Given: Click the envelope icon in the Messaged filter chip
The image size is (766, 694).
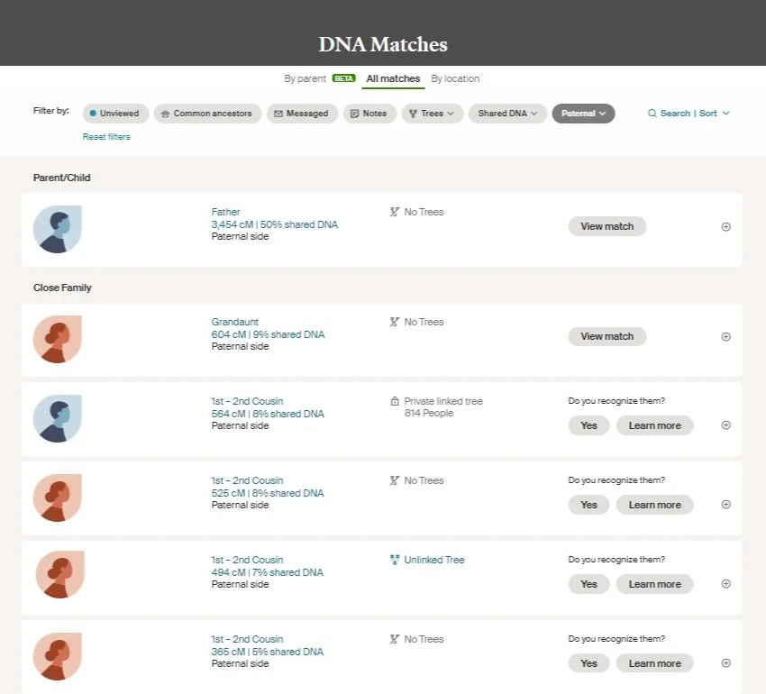Looking at the screenshot, I should [x=279, y=113].
